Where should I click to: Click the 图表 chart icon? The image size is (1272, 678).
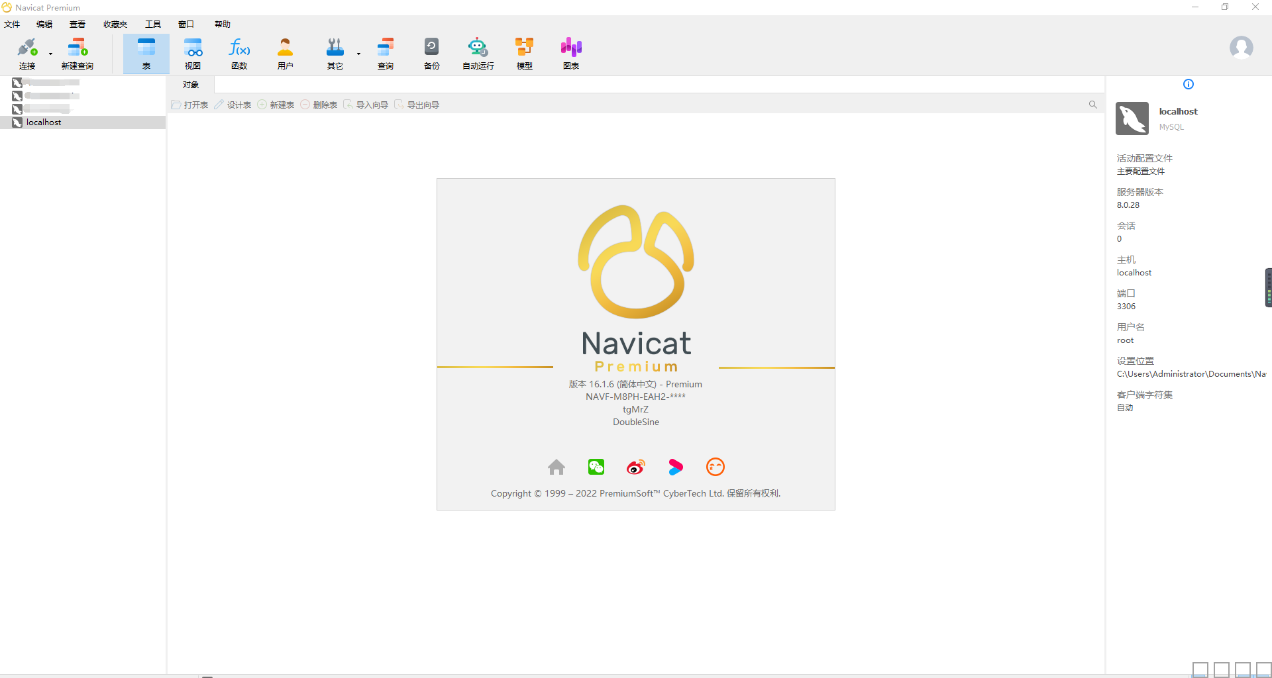(x=571, y=54)
